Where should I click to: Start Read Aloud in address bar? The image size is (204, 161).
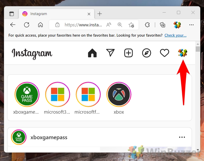click(109, 25)
